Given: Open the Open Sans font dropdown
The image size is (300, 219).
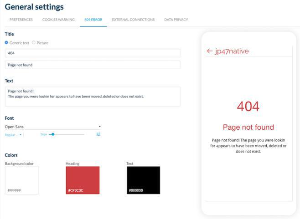Looking at the screenshot, I should (x=53, y=127).
